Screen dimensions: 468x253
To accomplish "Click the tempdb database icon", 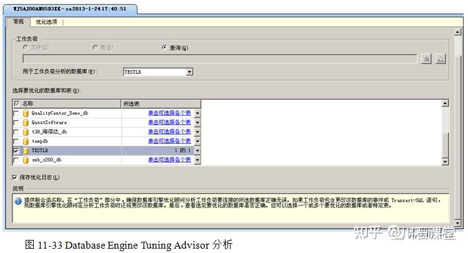I will (26, 141).
